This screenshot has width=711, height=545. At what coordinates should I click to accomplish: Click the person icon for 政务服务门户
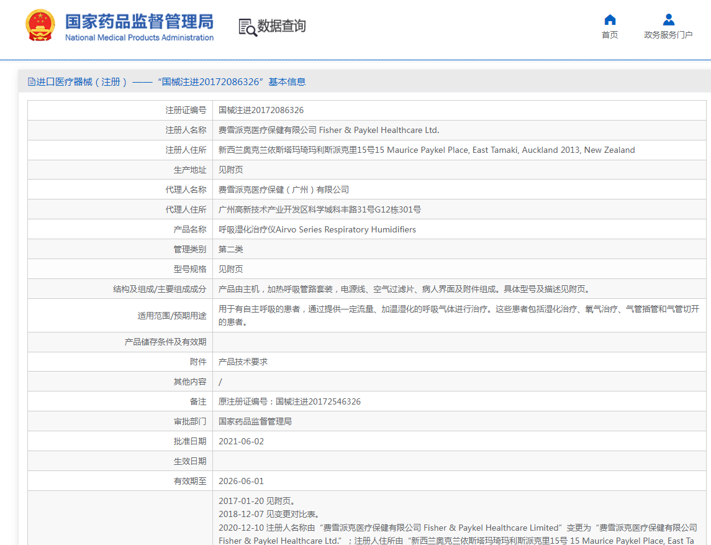point(668,19)
